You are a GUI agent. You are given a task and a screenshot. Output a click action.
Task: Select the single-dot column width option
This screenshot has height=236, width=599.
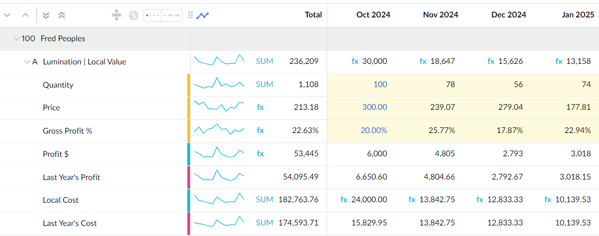click(147, 15)
